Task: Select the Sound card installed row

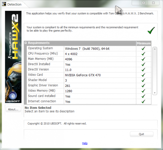Action: 89,96
